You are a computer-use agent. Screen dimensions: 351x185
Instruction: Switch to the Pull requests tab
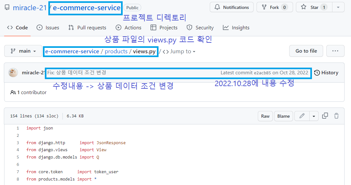click(87, 28)
